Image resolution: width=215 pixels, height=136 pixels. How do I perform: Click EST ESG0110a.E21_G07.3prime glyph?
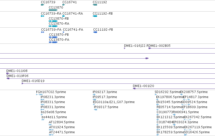(94, 105)
